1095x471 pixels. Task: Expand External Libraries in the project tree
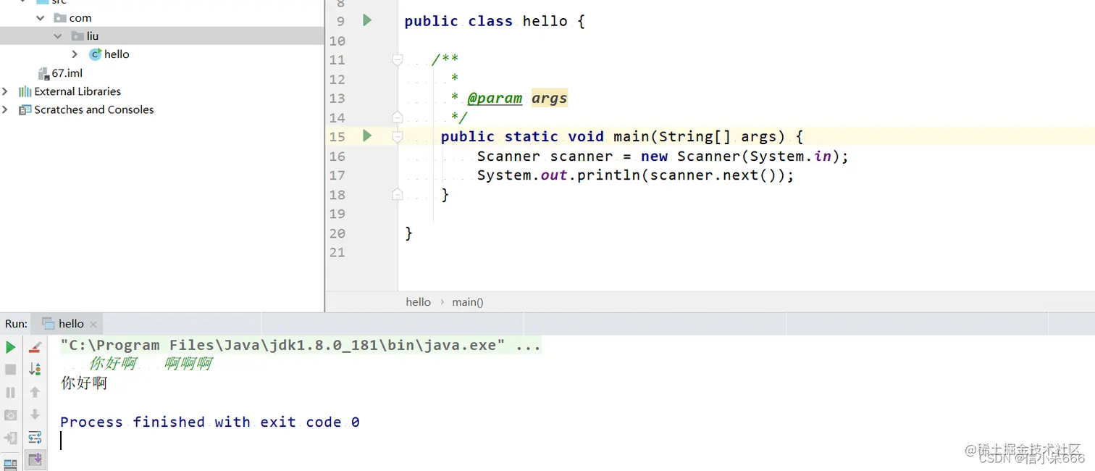coord(5,91)
